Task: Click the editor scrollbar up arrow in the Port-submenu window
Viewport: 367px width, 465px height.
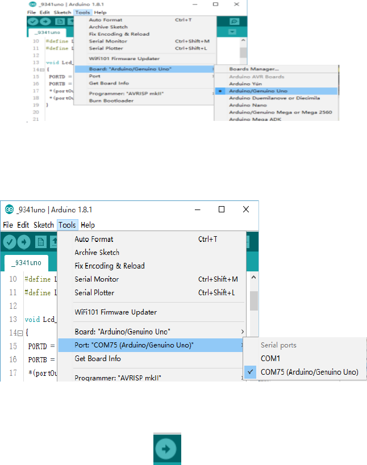Action: pyautogui.click(x=254, y=278)
